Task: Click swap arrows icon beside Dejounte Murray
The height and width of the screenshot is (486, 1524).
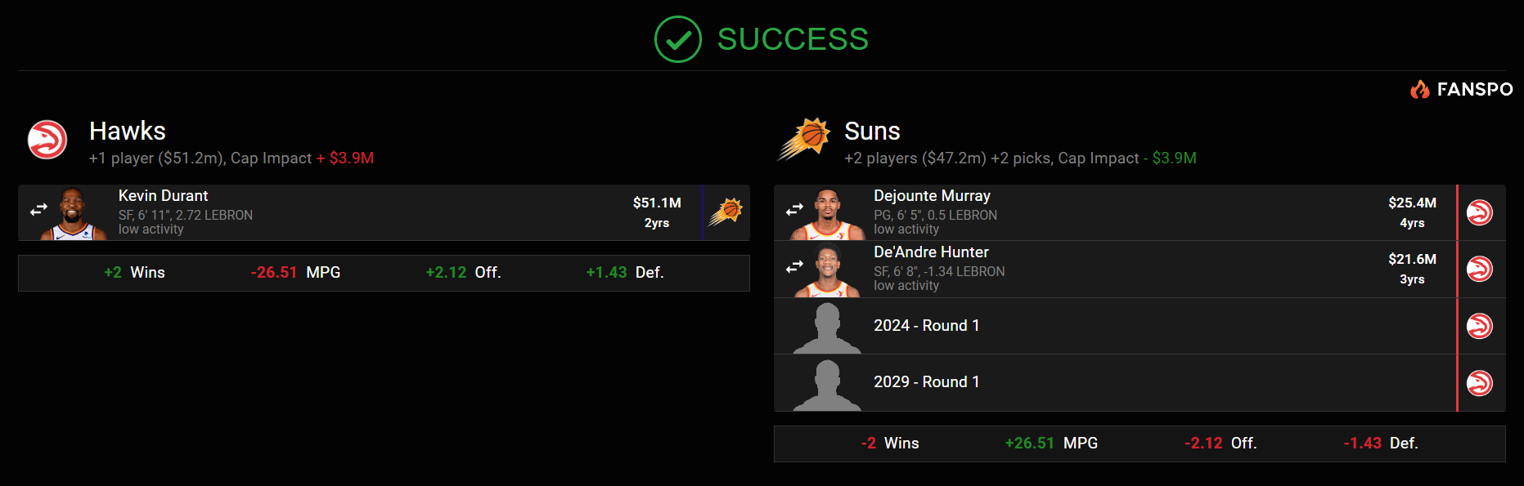Action: pyautogui.click(x=794, y=211)
